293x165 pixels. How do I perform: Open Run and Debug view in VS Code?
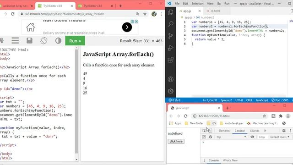point(171,48)
